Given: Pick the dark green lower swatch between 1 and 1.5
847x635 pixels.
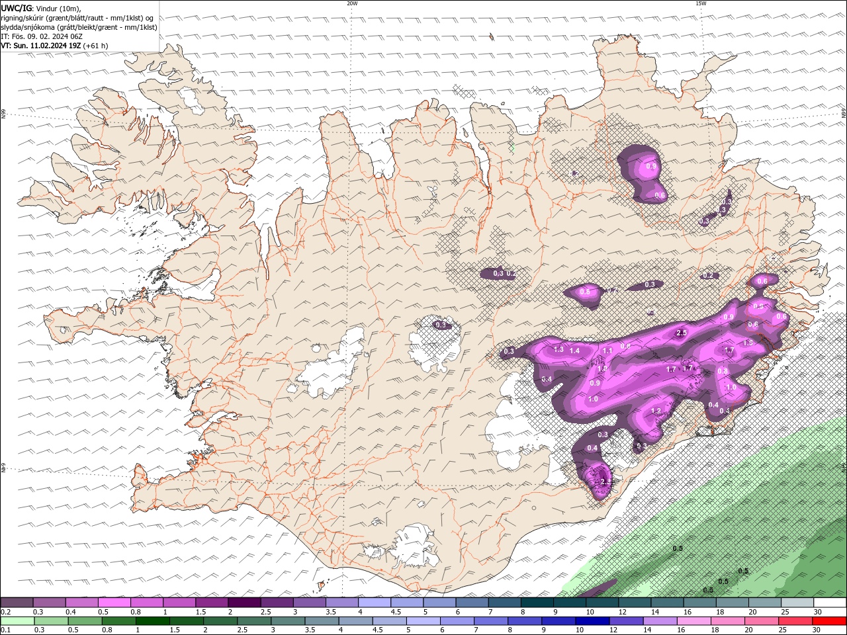Looking at the screenshot, I should (152, 621).
